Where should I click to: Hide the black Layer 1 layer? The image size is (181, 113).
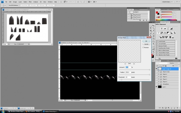tap(156, 87)
